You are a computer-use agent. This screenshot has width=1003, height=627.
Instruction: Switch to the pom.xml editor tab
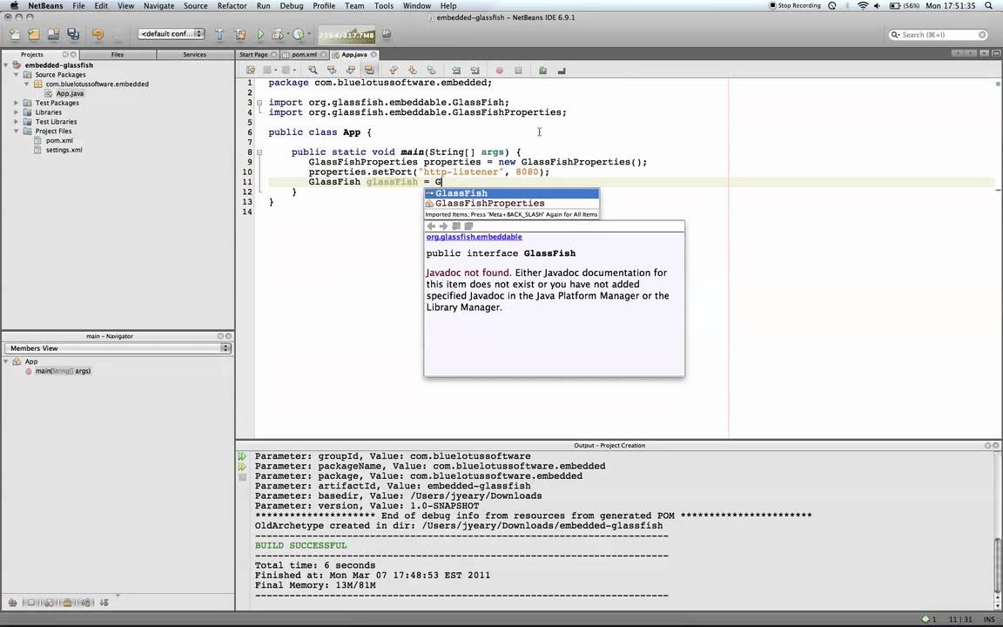(x=304, y=54)
